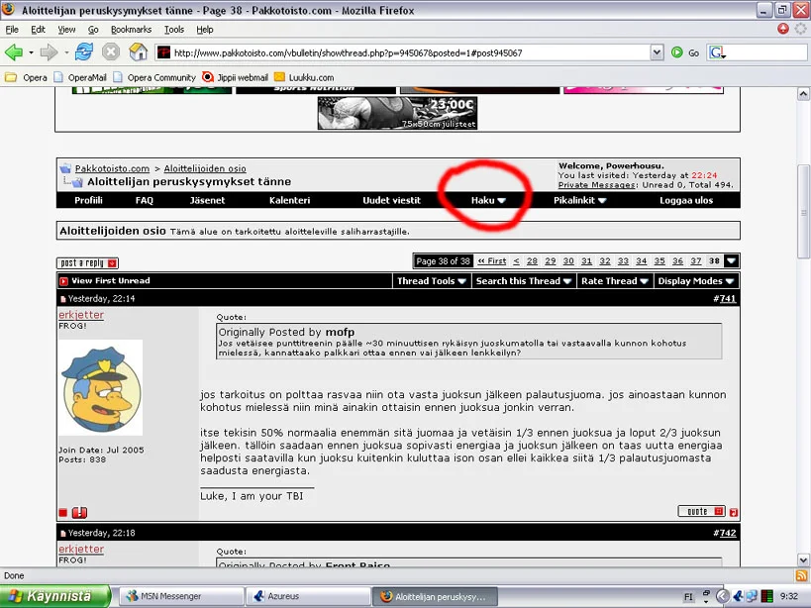The height and width of the screenshot is (608, 811).
Task: Click the post a reply button
Action: (x=87, y=263)
